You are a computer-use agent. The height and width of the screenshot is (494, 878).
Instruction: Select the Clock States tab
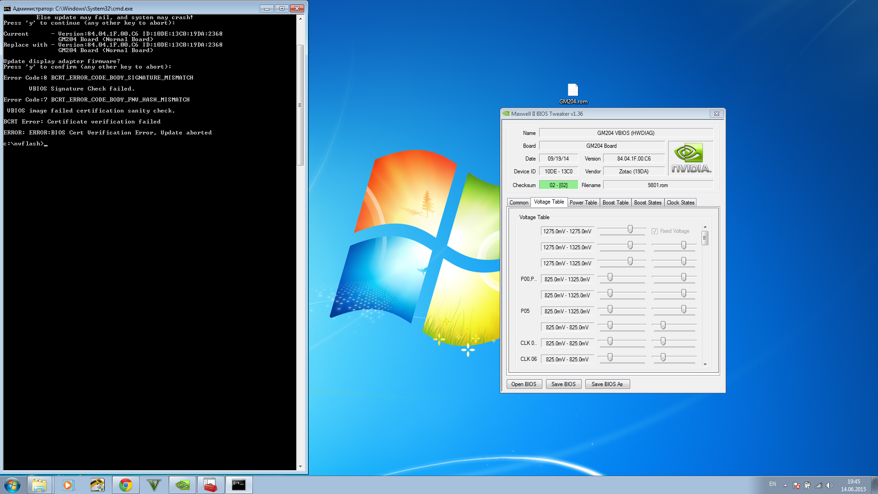(x=680, y=203)
